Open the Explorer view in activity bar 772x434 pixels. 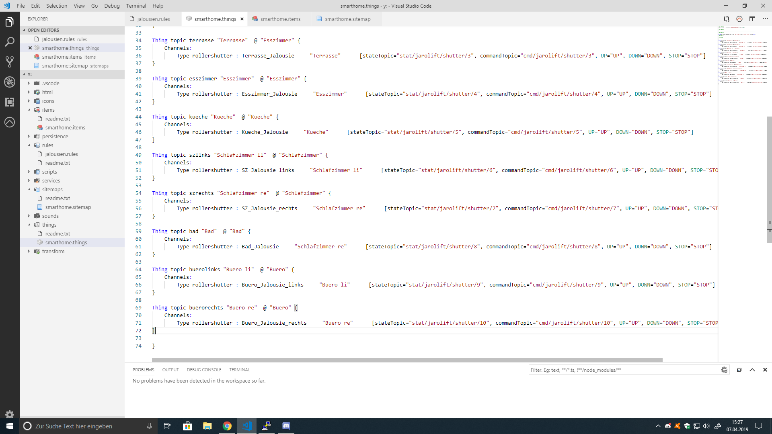[x=10, y=22]
